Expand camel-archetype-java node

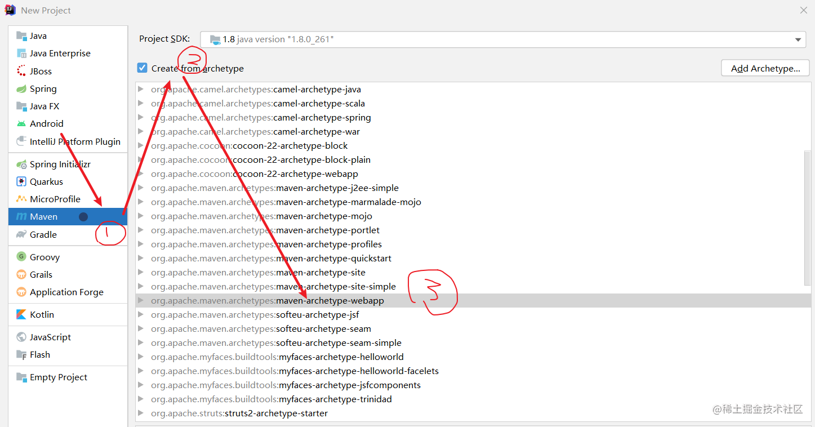coord(141,90)
